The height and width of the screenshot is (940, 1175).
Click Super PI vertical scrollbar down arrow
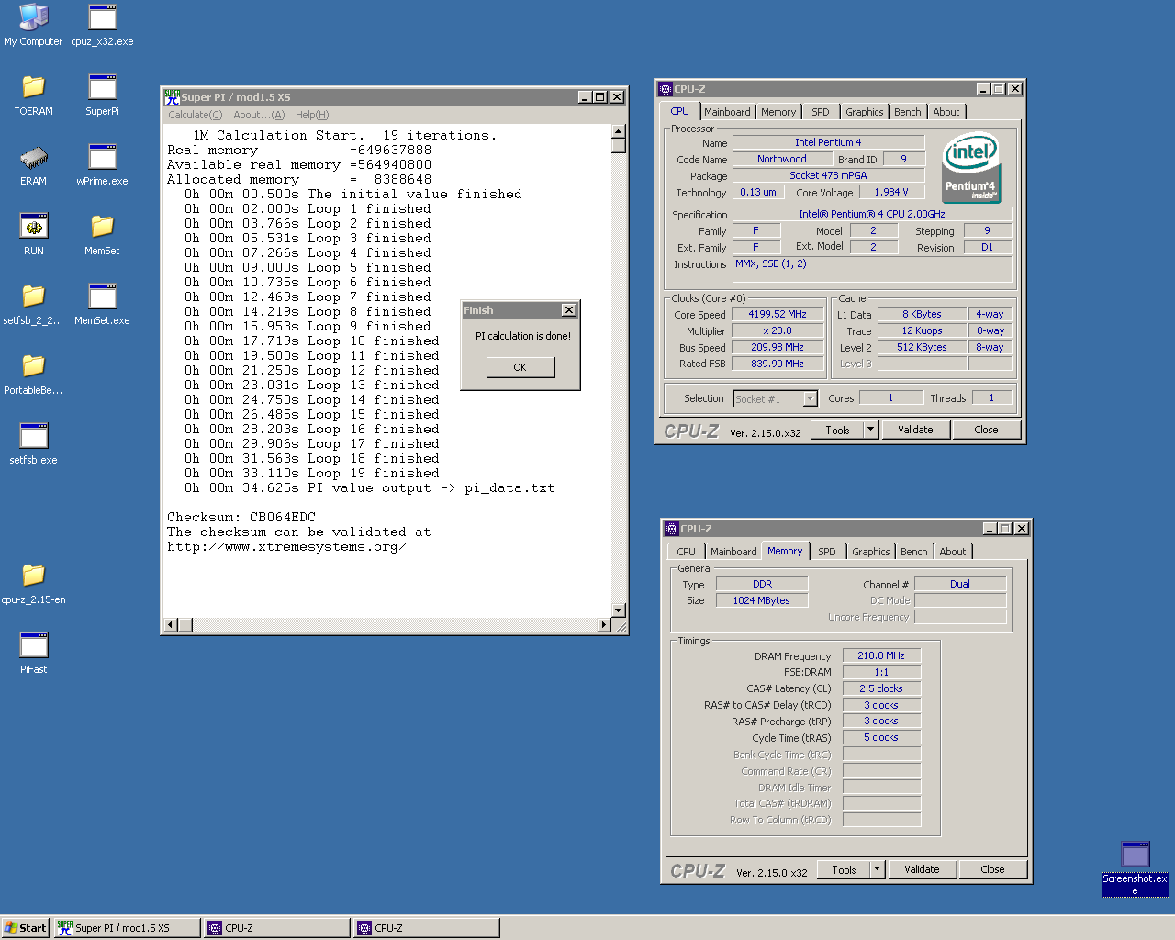coord(619,610)
